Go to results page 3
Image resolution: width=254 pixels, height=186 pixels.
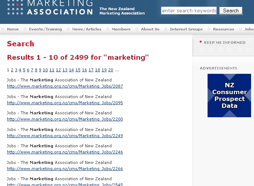16,70
